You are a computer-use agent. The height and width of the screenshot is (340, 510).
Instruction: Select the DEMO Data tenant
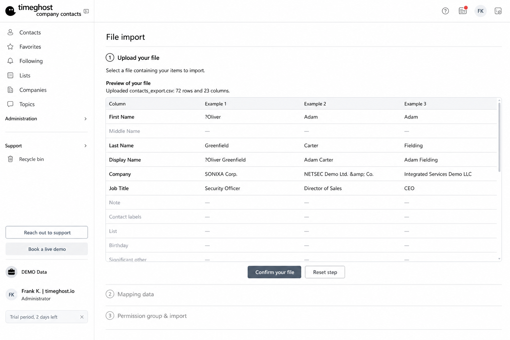coord(34,272)
